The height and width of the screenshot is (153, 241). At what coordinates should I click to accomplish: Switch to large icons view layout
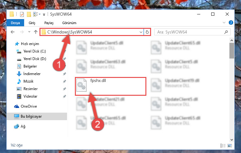click(230, 145)
